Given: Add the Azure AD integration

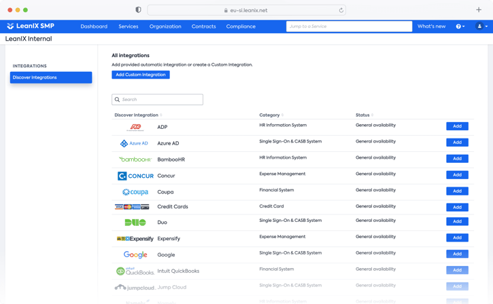Looking at the screenshot, I should click(457, 142).
